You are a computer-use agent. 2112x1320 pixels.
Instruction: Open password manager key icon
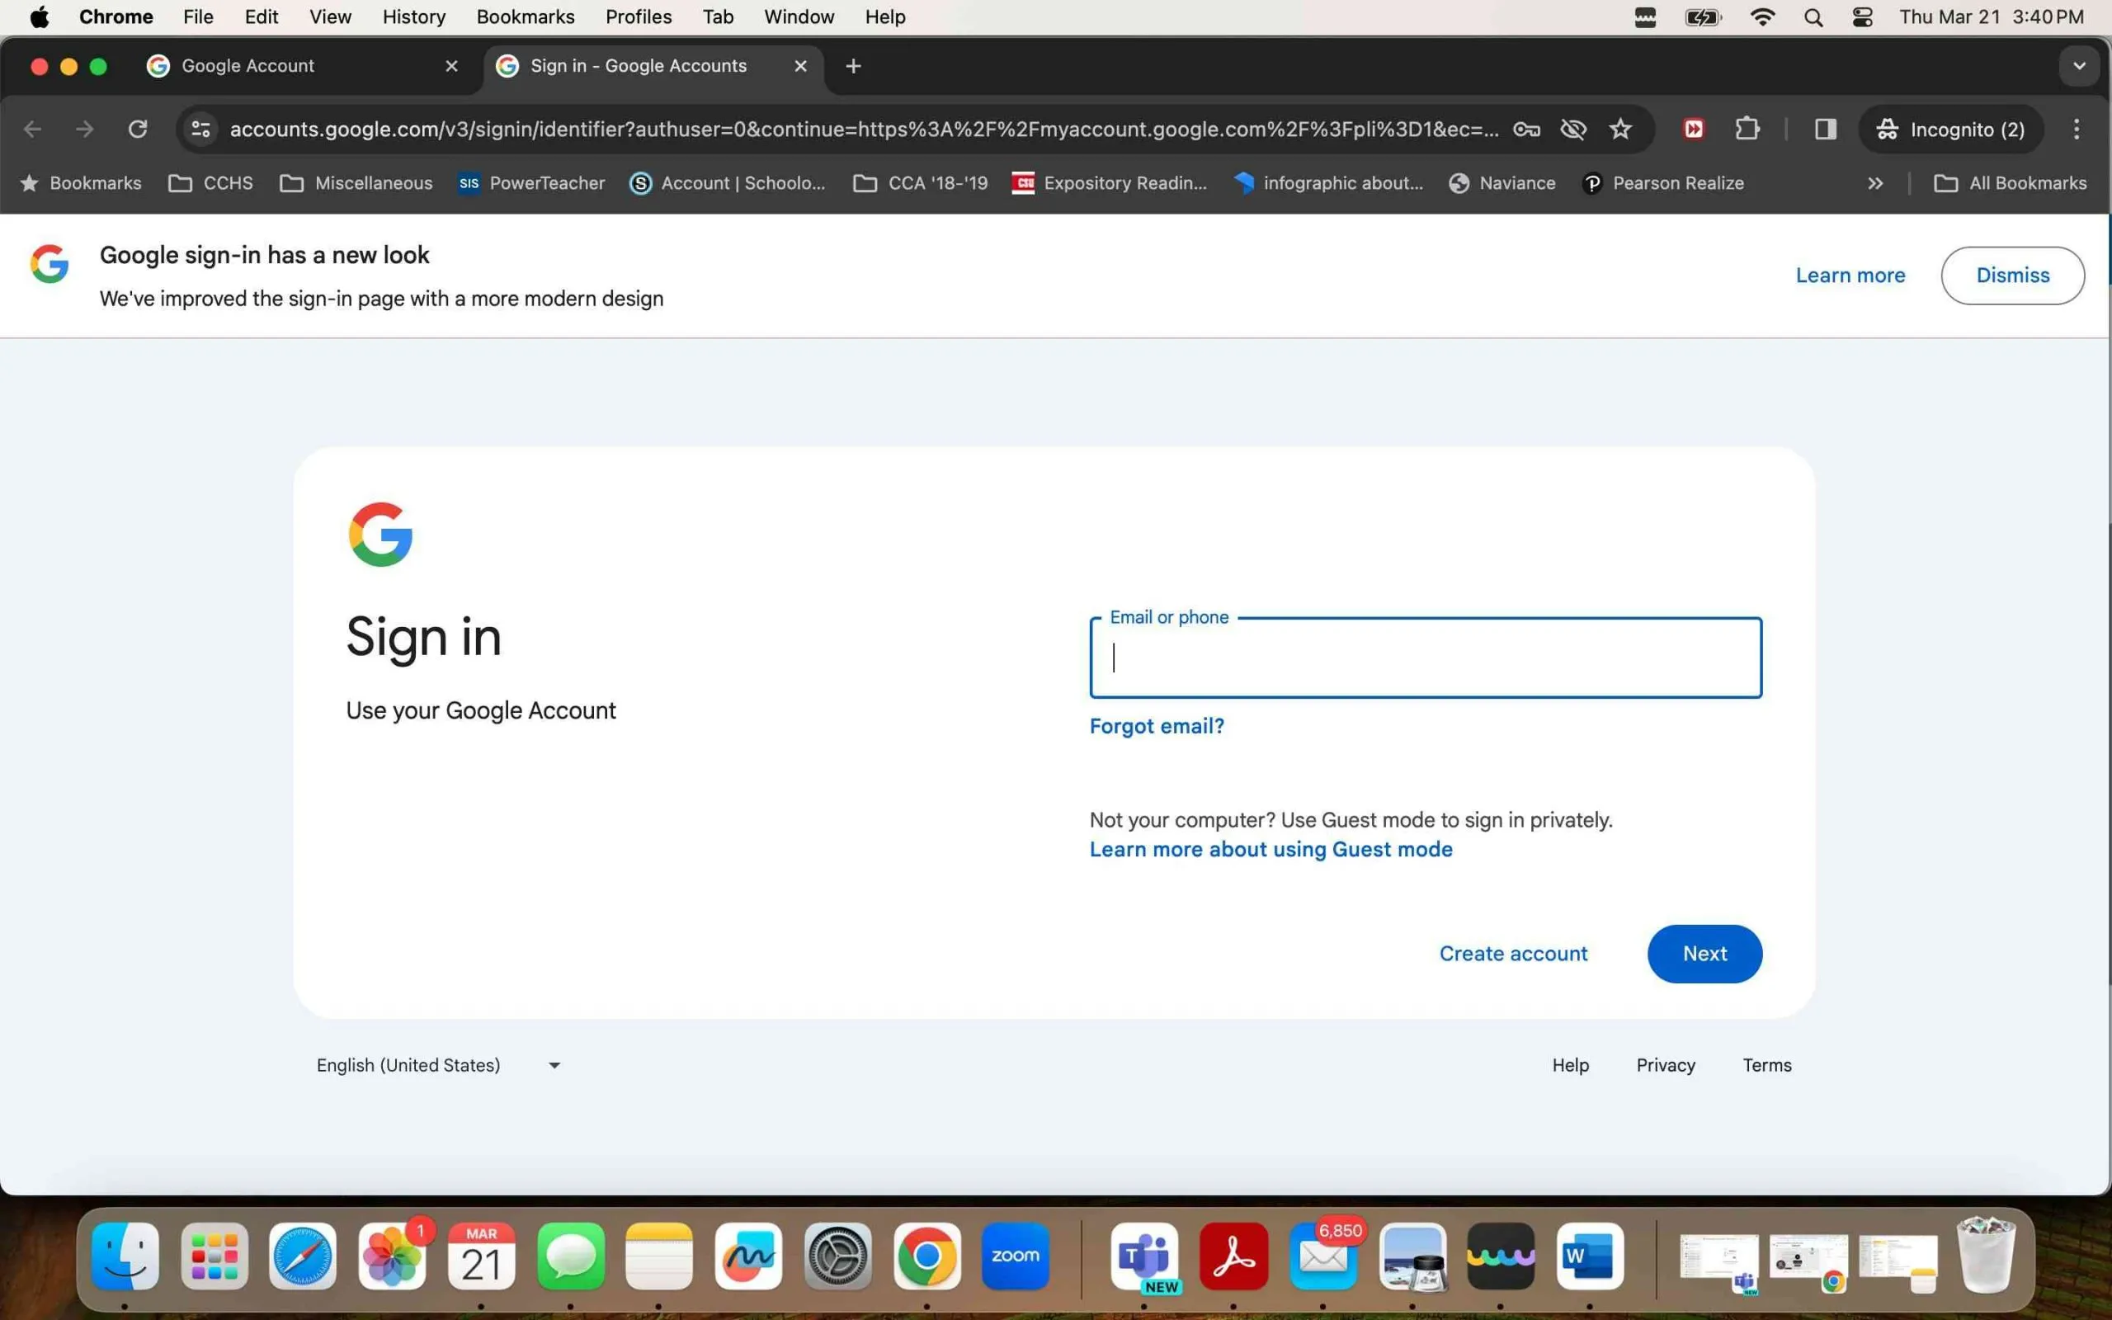pyautogui.click(x=1526, y=130)
